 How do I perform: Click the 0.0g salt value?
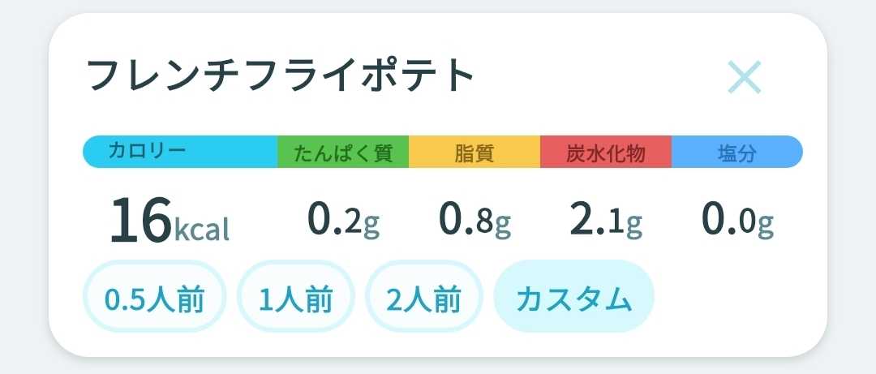[x=737, y=221]
